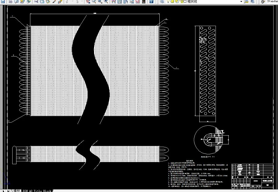Screen dimensions: 278x192
Task: Select the Pan hand tool
Action: tap(88, 1)
